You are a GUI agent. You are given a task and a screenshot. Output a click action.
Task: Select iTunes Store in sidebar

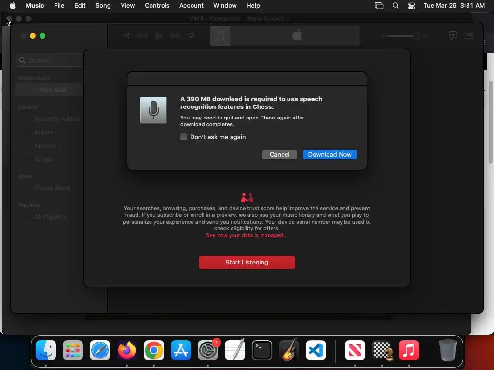pos(52,188)
